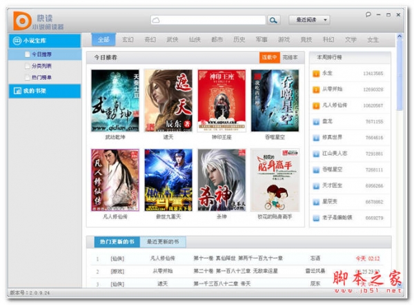Toggle the 连载中 filter
Image resolution: width=414 pixels, height=305 pixels.
269,57
